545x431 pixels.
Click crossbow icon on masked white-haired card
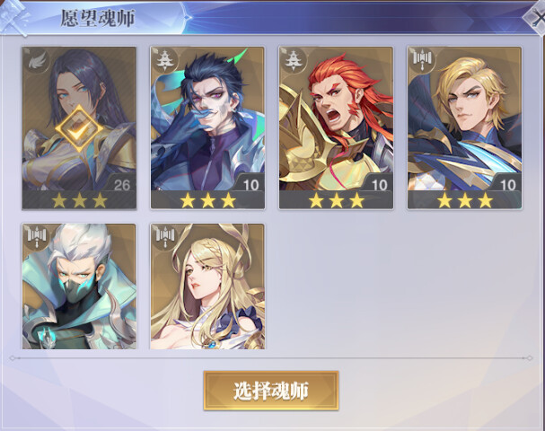[37, 237]
